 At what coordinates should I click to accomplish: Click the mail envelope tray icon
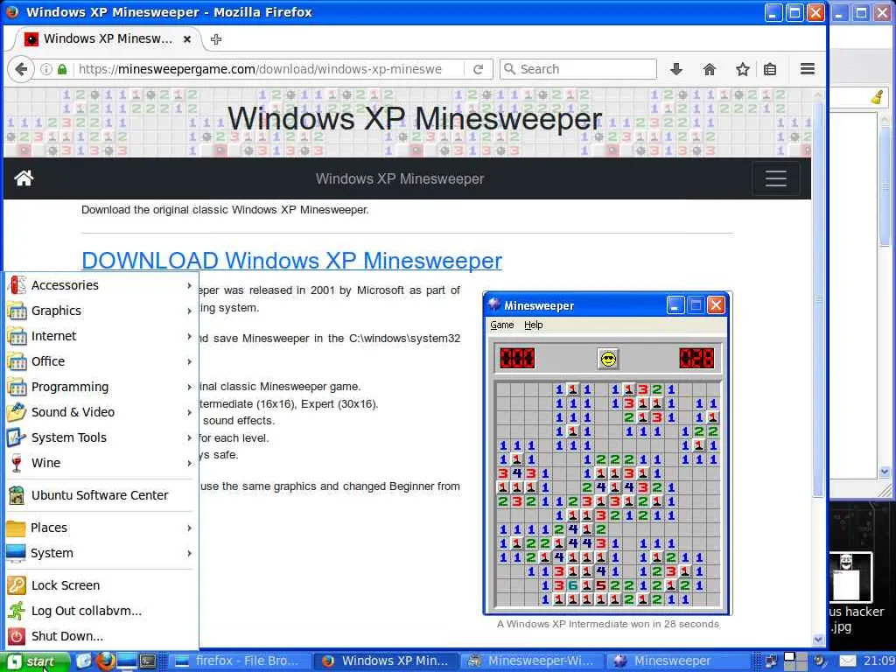(847, 661)
